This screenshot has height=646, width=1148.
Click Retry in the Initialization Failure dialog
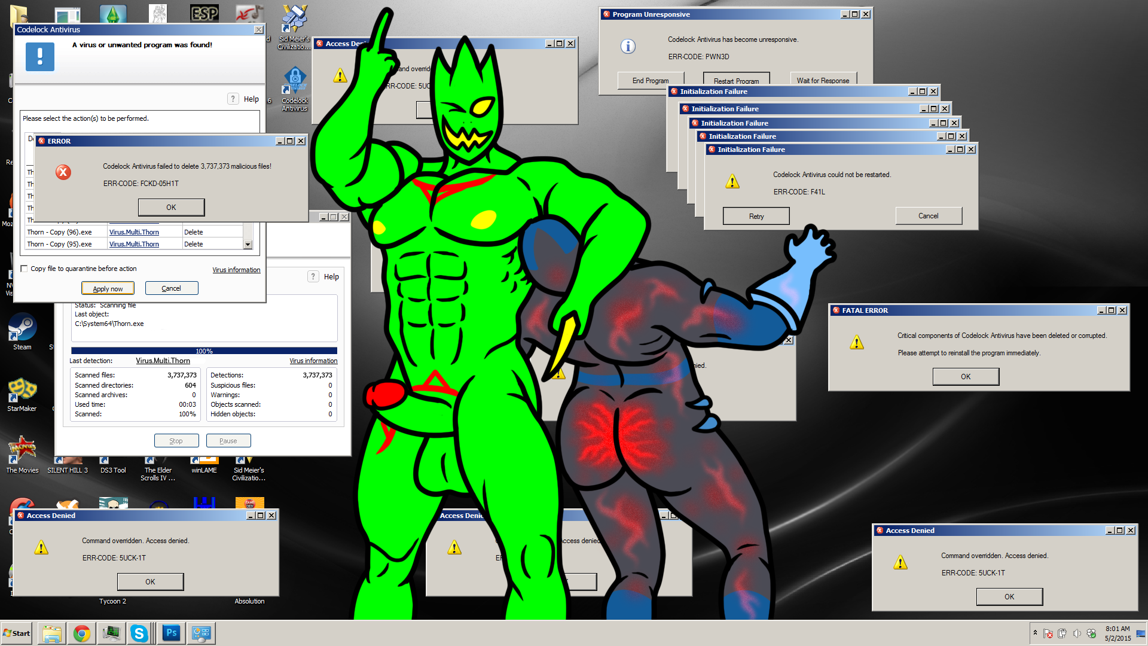756,217
